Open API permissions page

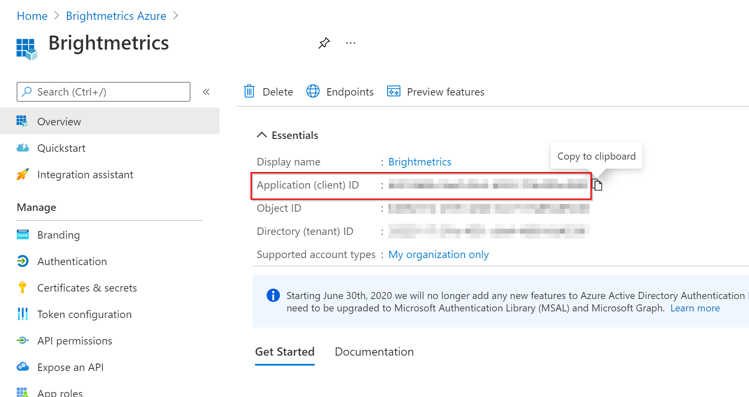(x=75, y=341)
